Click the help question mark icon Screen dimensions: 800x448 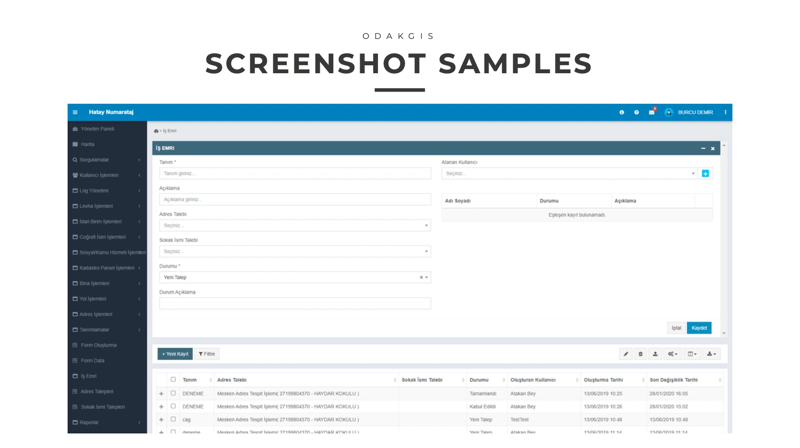[x=636, y=112]
